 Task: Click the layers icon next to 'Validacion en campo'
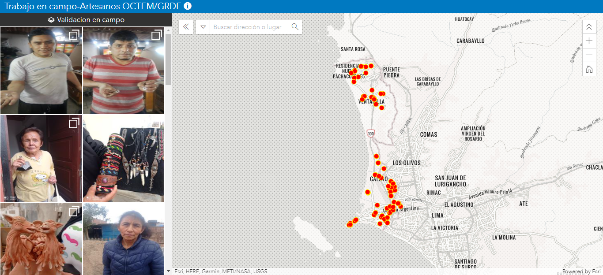click(51, 20)
